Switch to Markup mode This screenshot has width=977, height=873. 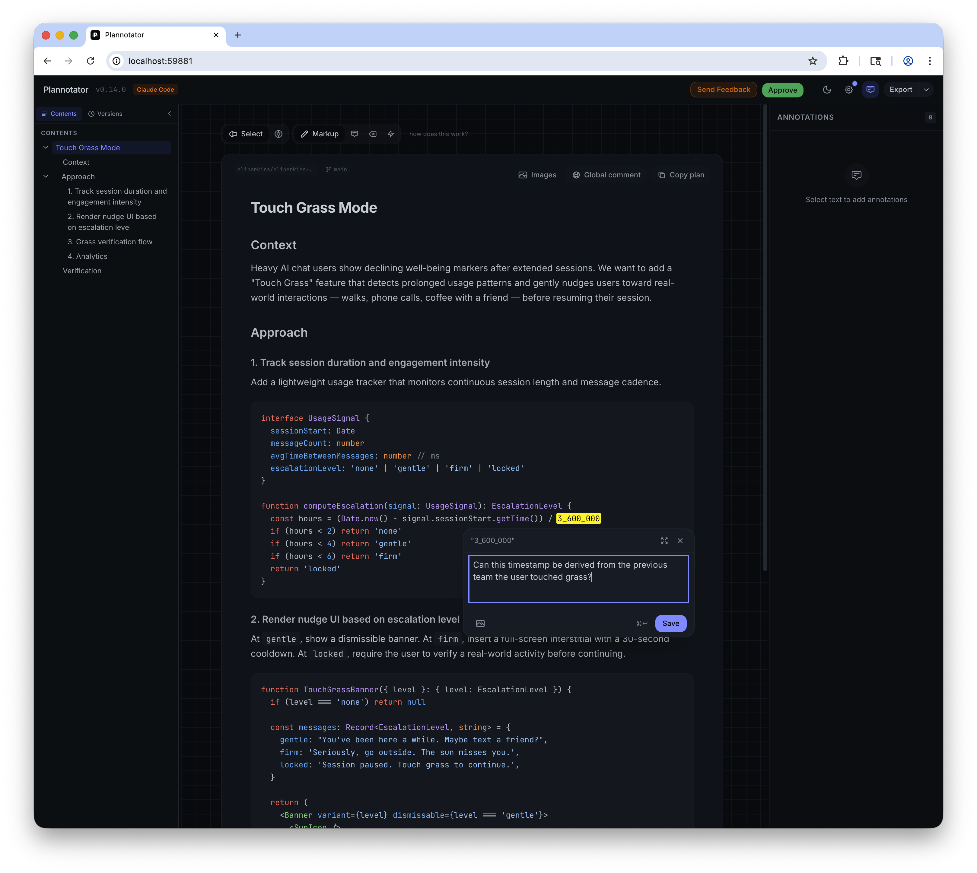click(x=320, y=134)
